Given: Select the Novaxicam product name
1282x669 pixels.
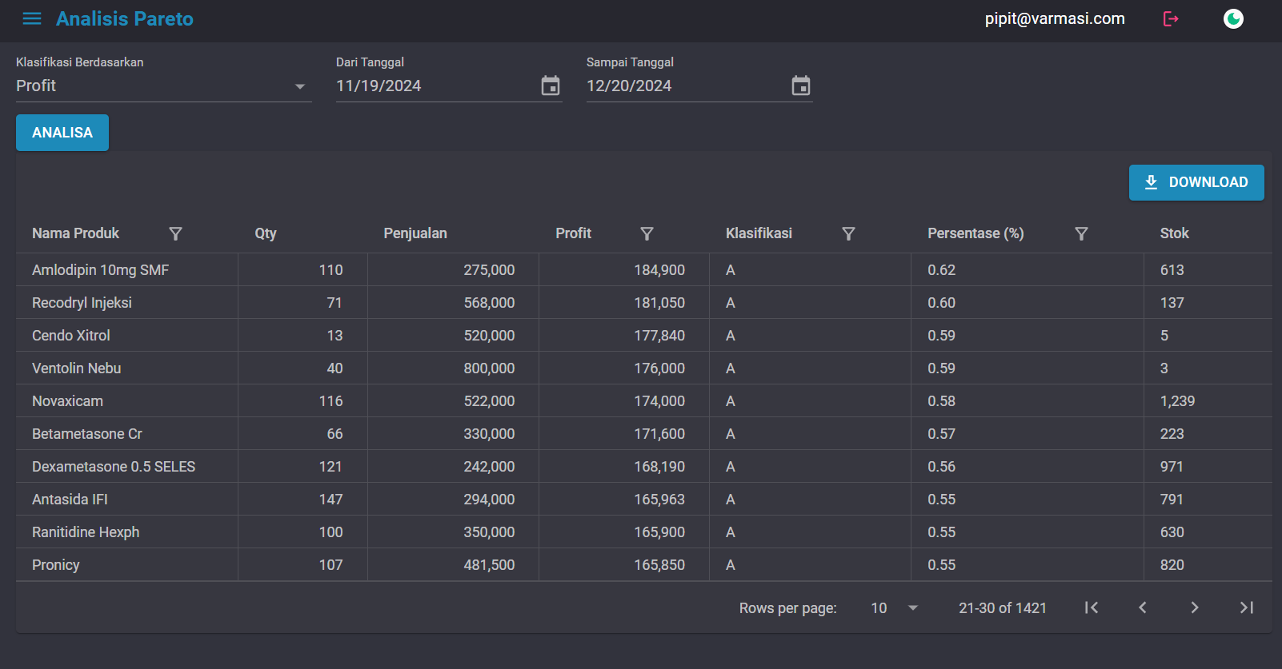Looking at the screenshot, I should coord(67,401).
